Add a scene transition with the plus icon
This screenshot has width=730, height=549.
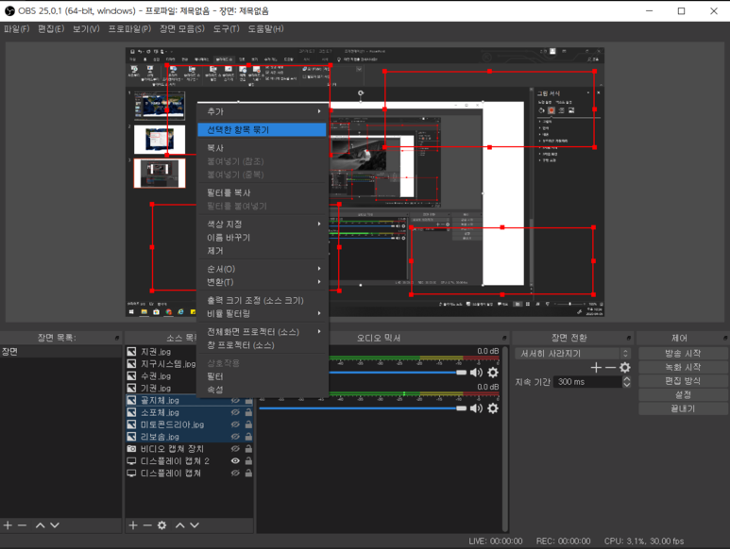pyautogui.click(x=596, y=368)
